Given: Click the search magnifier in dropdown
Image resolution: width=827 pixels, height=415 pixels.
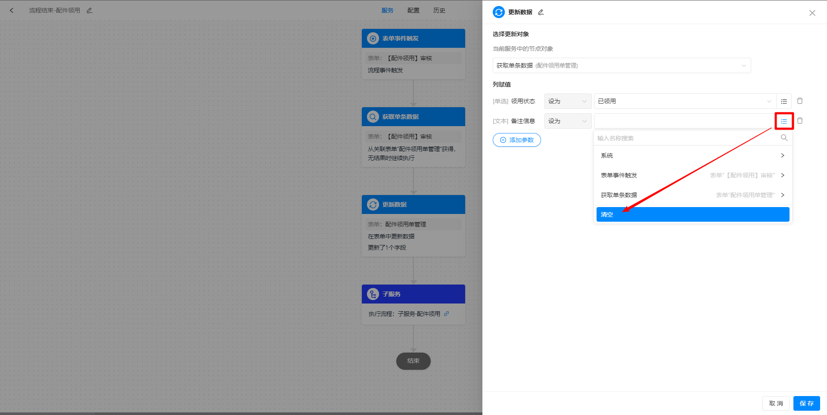Looking at the screenshot, I should pos(784,138).
